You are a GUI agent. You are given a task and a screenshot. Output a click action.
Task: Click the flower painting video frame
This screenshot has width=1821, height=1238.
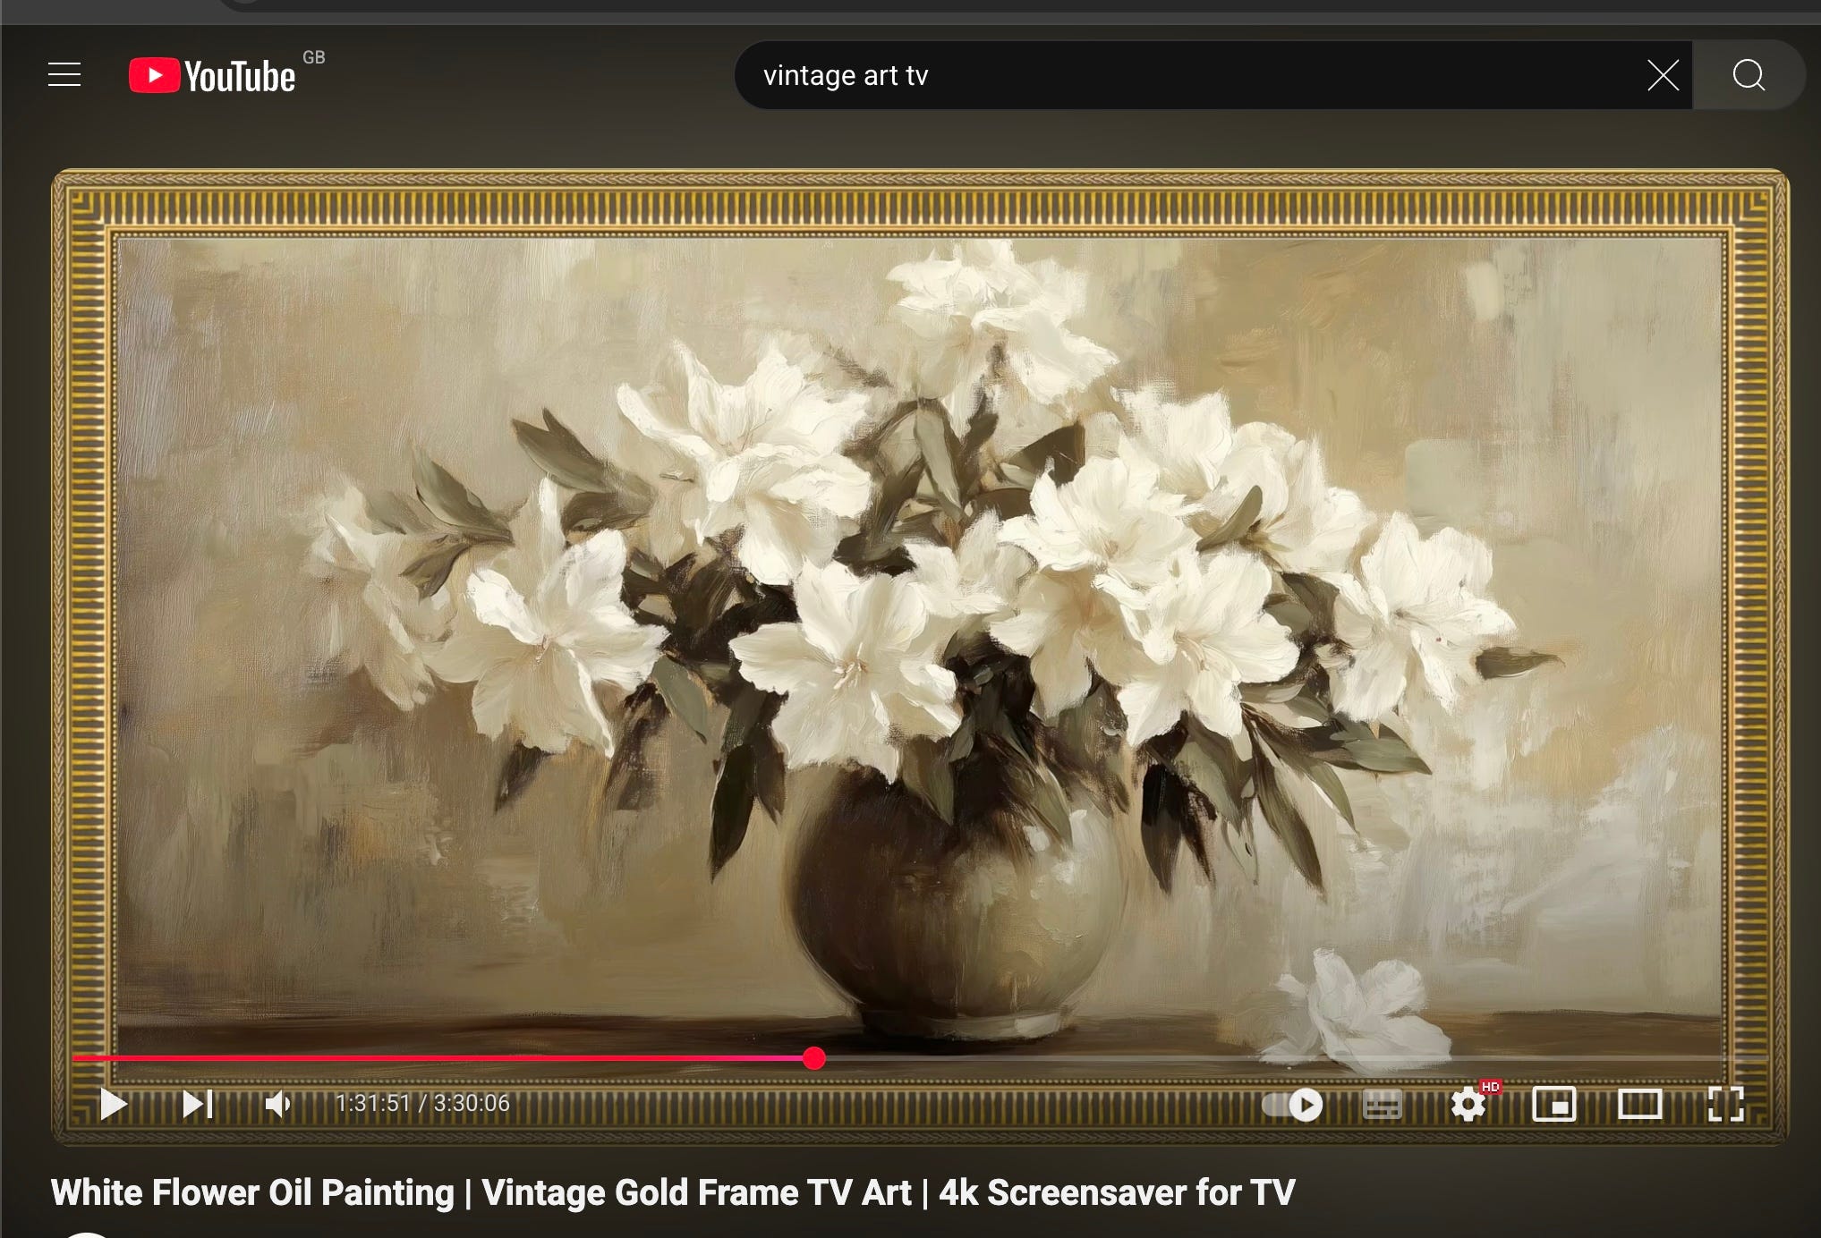(x=920, y=626)
